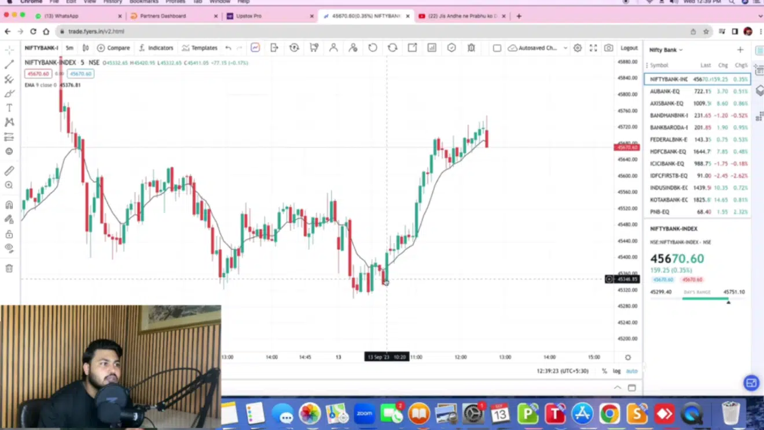Maximize the bottom panel
The width and height of the screenshot is (764, 430).
click(632, 388)
